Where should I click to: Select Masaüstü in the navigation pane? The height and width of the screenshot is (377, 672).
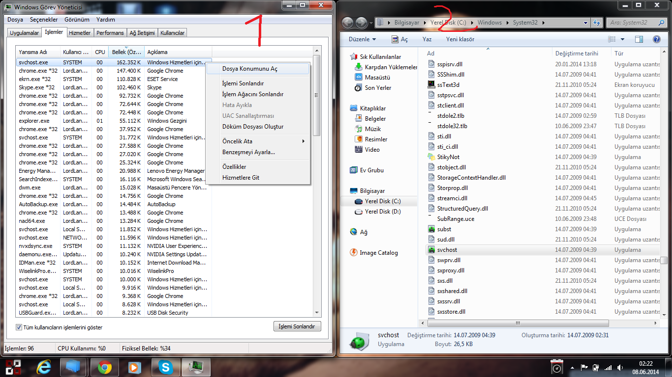pos(372,78)
